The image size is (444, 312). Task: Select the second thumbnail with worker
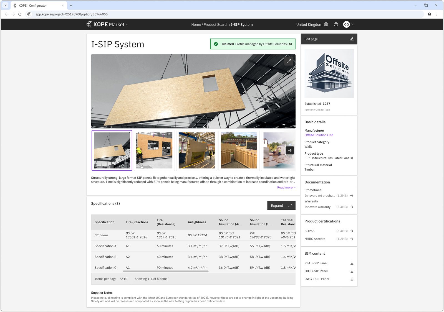(154, 150)
